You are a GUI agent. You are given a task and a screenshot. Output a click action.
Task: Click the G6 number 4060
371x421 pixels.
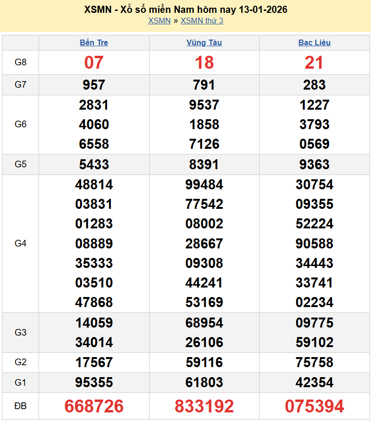coord(94,124)
